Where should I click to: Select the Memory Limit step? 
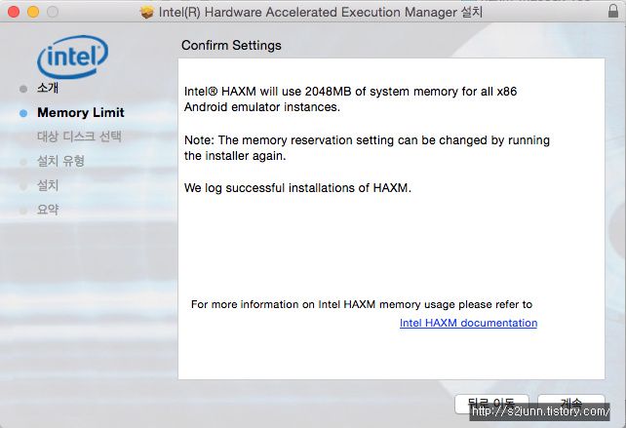click(81, 112)
